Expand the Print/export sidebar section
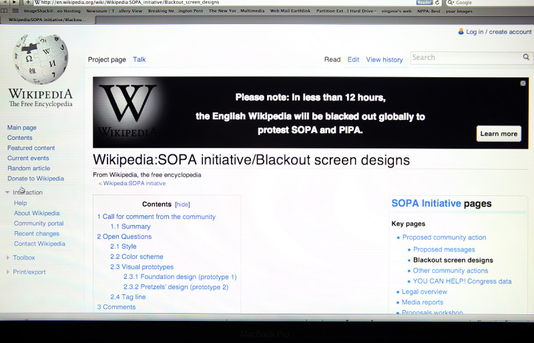 pyautogui.click(x=7, y=272)
